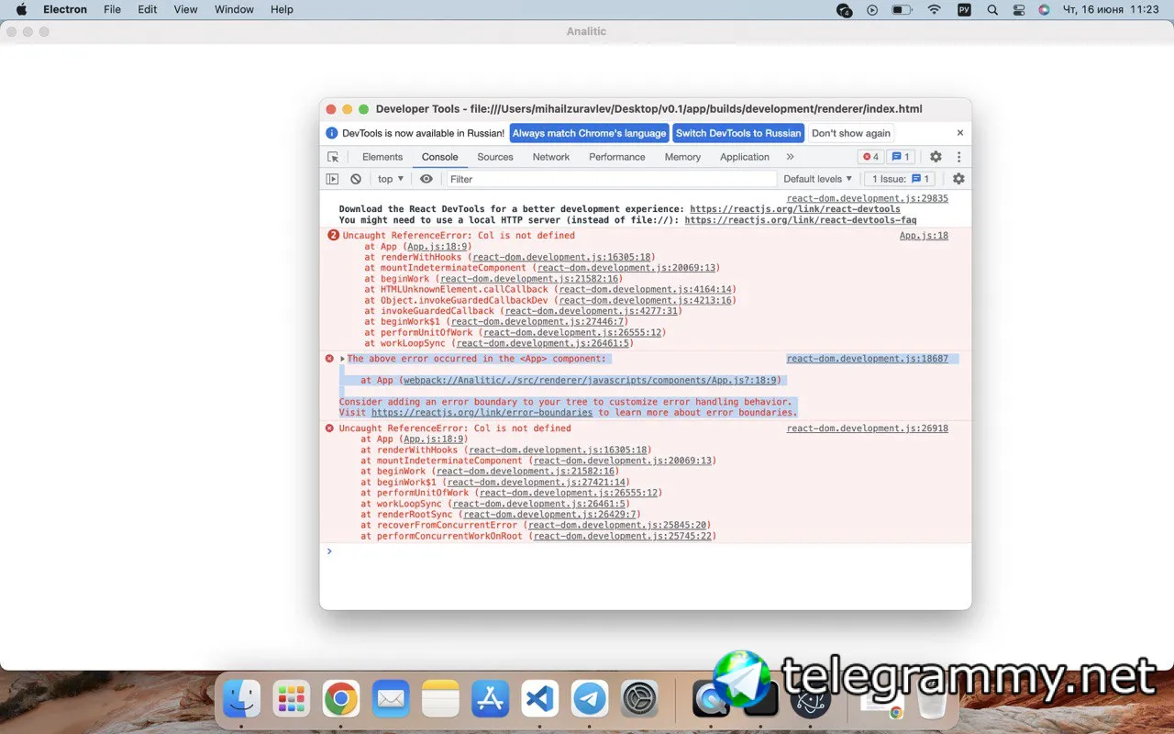Screen dimensions: 1174x734
Task: Switch to the Sources tab
Action: [x=495, y=157]
